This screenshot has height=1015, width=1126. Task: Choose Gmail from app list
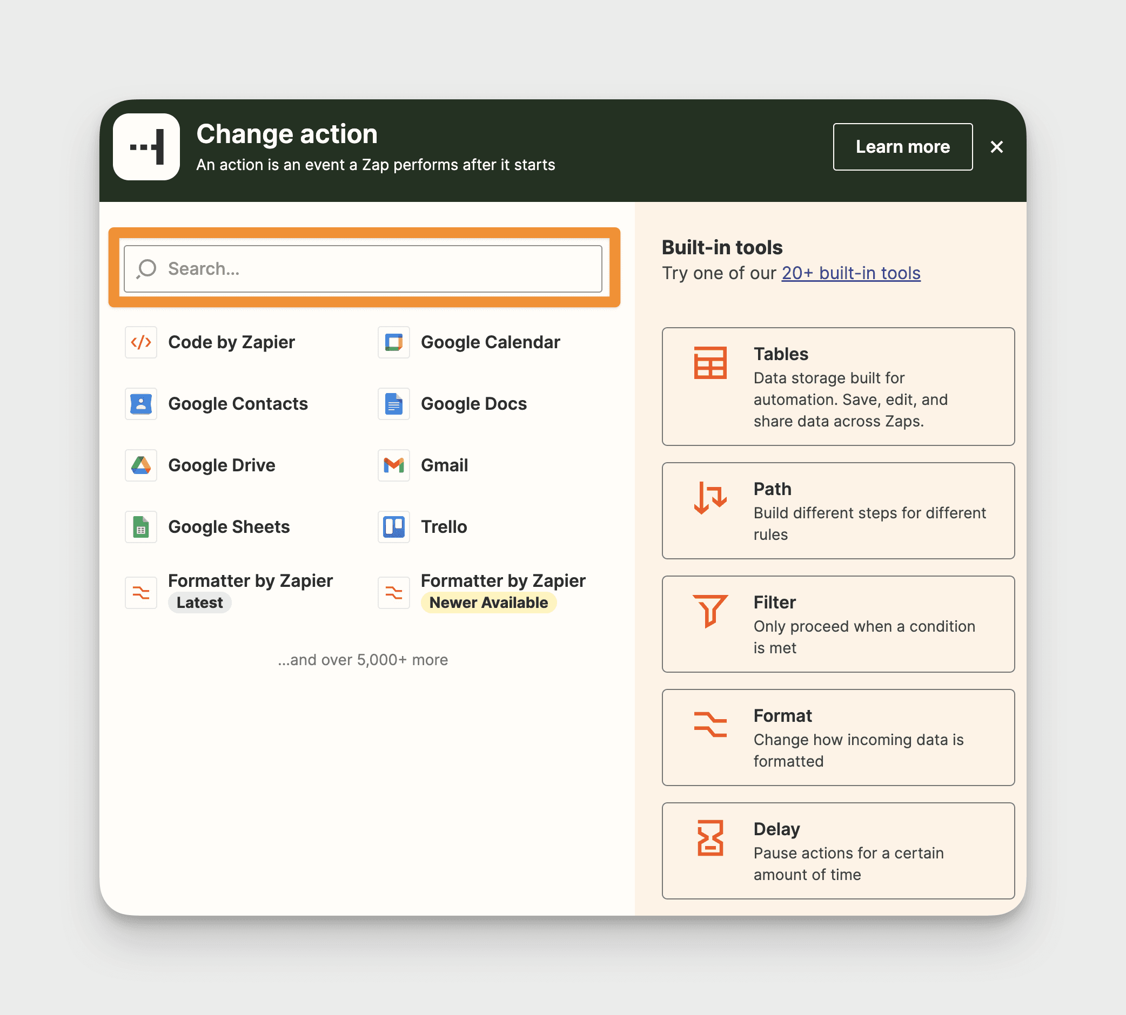[x=444, y=465]
